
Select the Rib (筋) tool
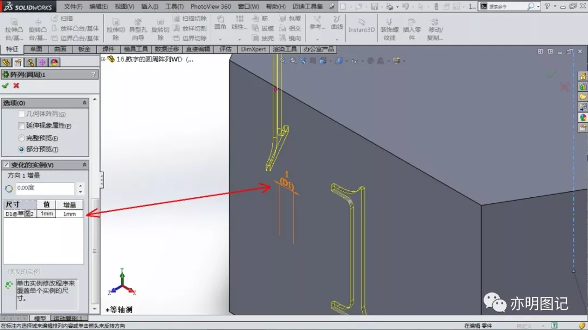pyautogui.click(x=260, y=18)
